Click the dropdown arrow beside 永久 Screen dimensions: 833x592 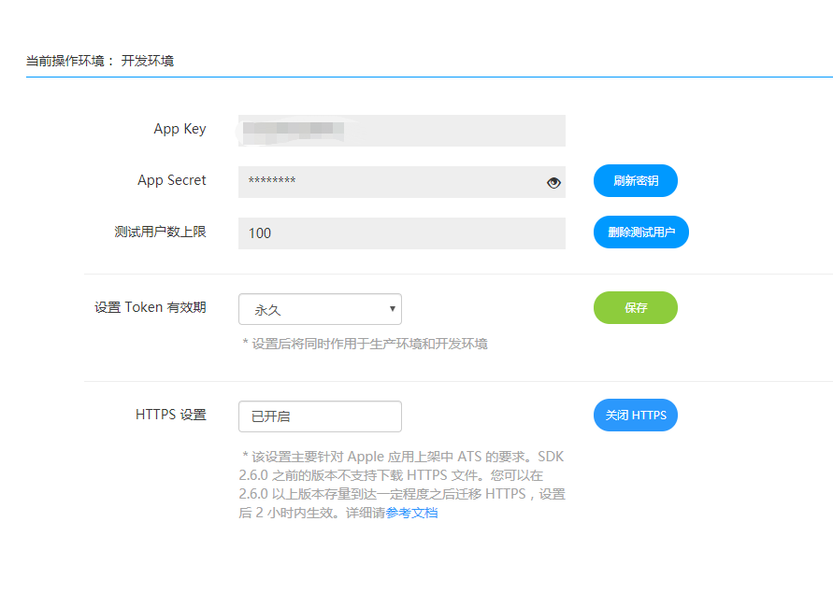391,309
